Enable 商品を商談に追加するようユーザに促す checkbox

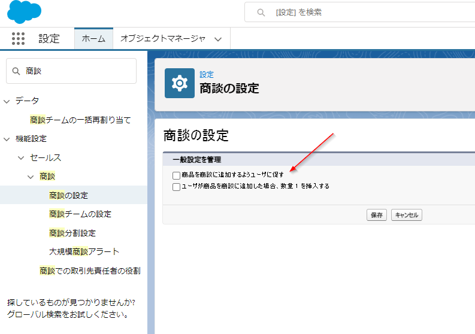(176, 175)
